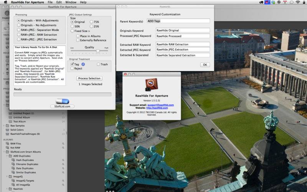Open the http://ssoftltd.com website link

point(157,108)
